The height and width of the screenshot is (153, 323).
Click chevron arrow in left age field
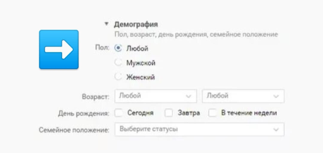click(x=188, y=96)
